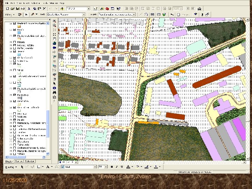Toggle the Priesek layer checkbox
The height and width of the screenshot is (189, 252).
click(x=14, y=42)
